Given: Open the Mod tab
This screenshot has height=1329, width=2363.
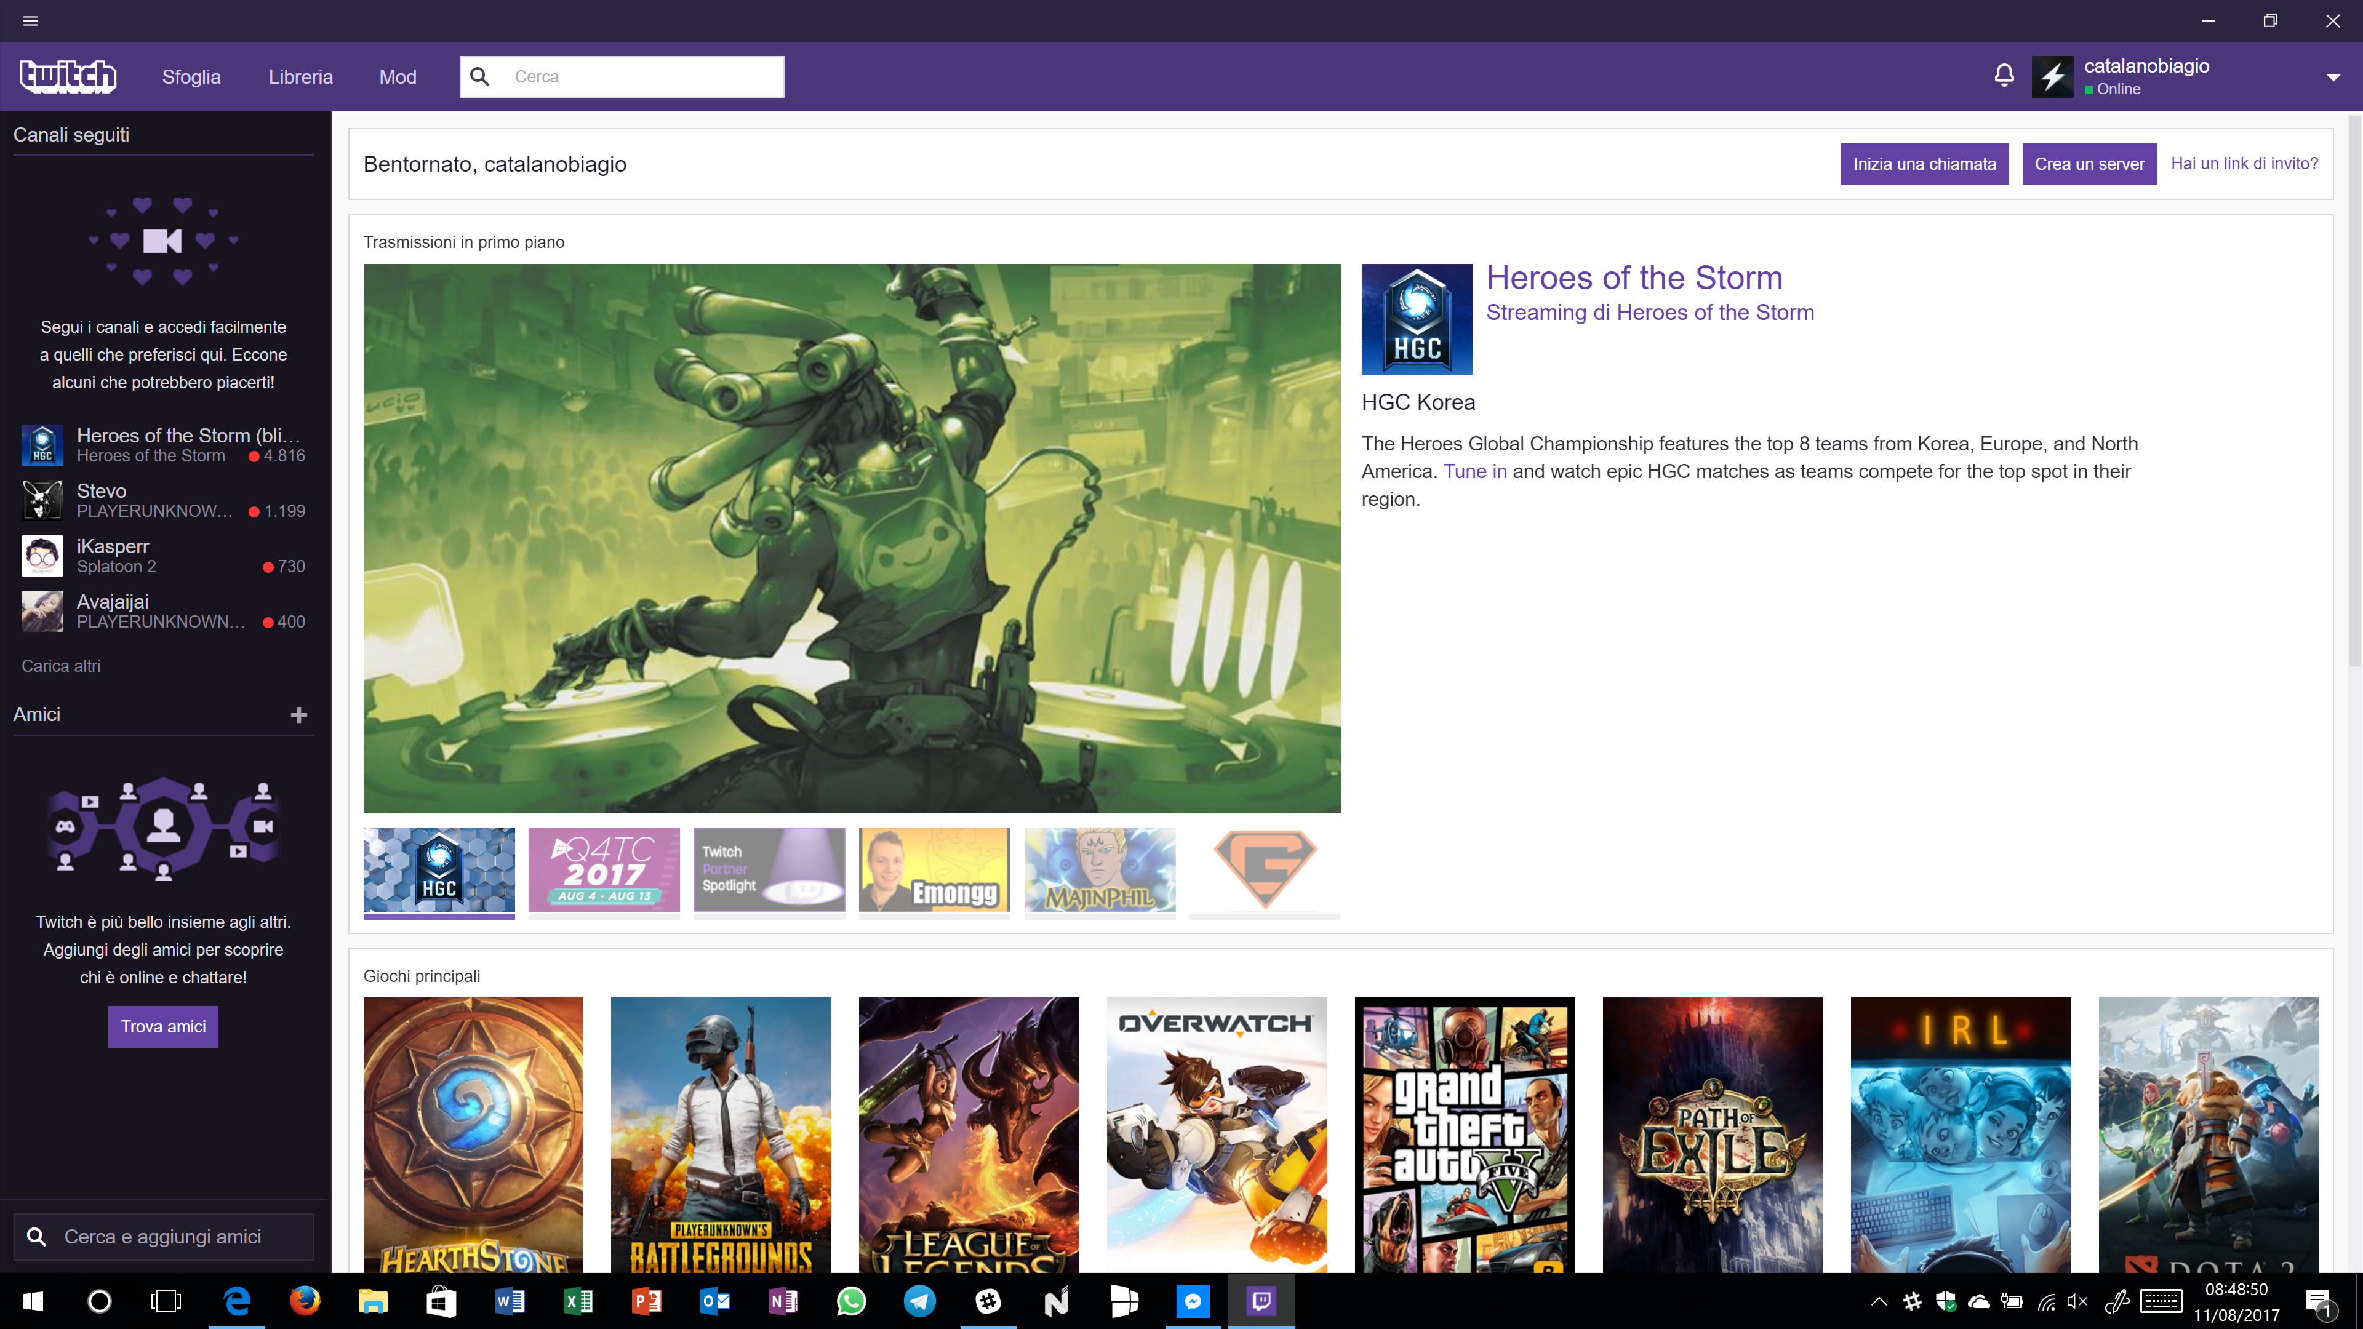Looking at the screenshot, I should tap(398, 77).
